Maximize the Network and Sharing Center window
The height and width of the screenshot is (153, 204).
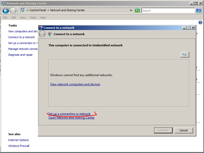(196, 3)
